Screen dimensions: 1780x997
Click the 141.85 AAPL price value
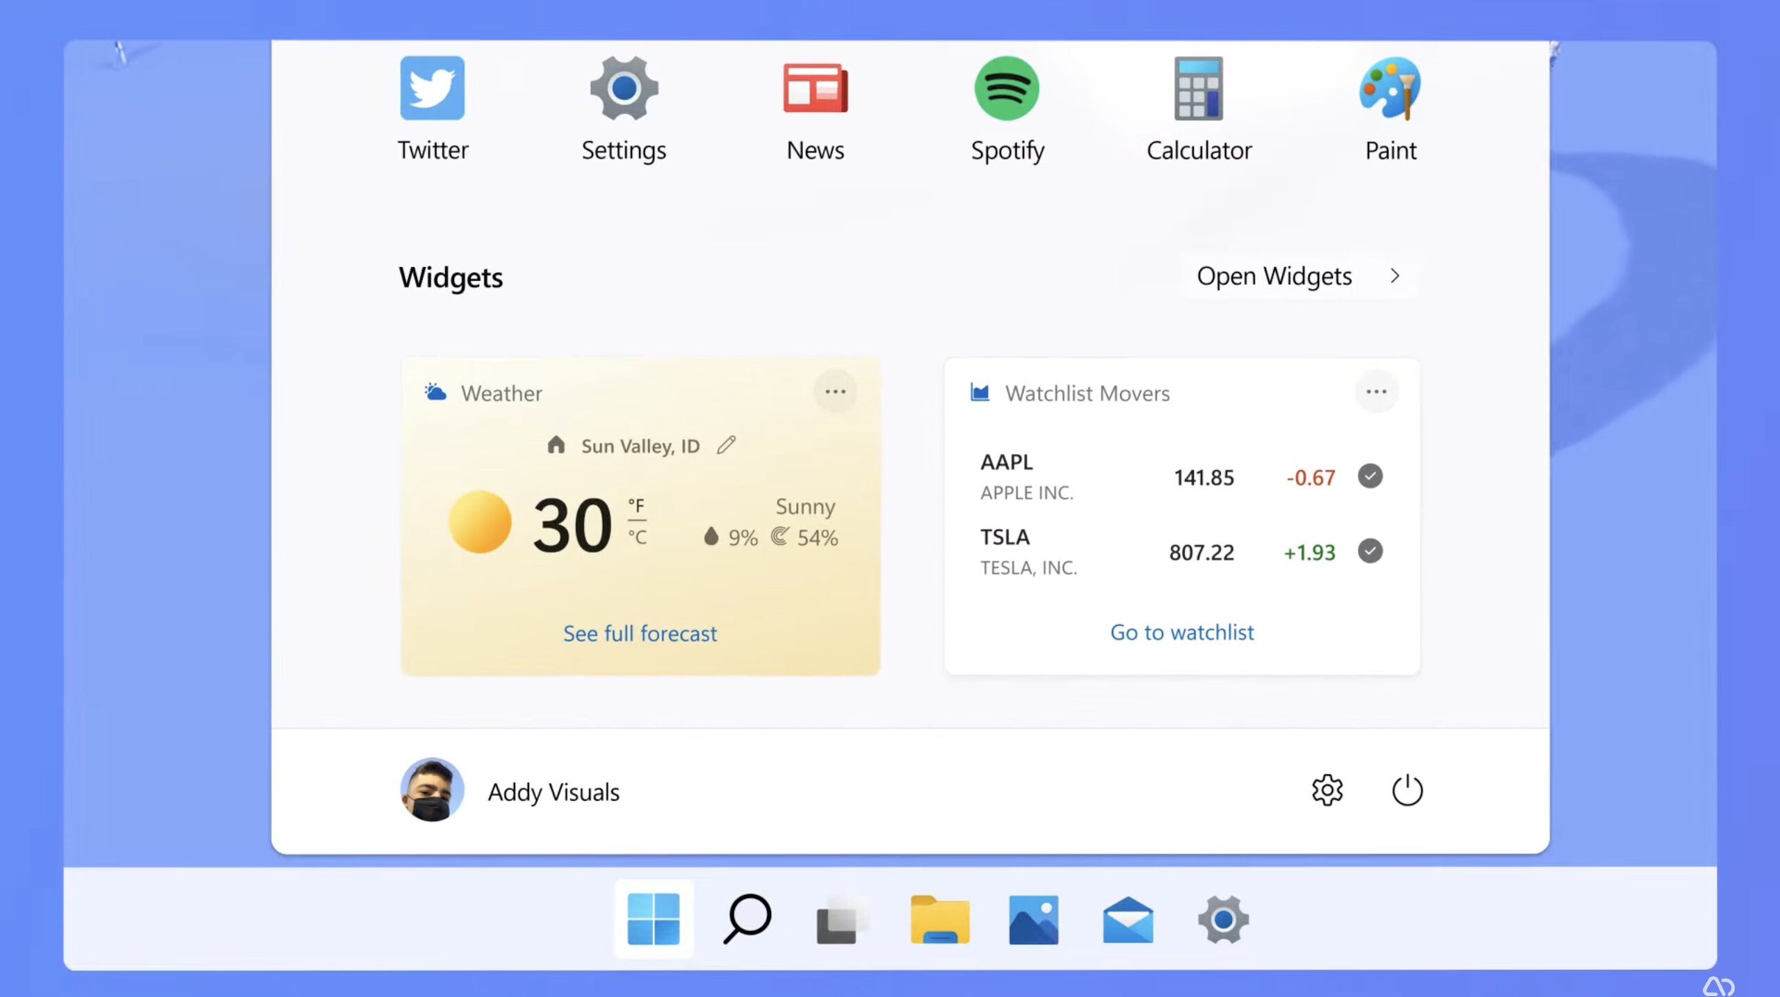coord(1204,477)
